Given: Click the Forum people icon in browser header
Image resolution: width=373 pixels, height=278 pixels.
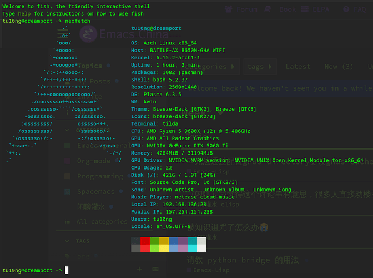Looking at the screenshot, I should tap(229, 9).
